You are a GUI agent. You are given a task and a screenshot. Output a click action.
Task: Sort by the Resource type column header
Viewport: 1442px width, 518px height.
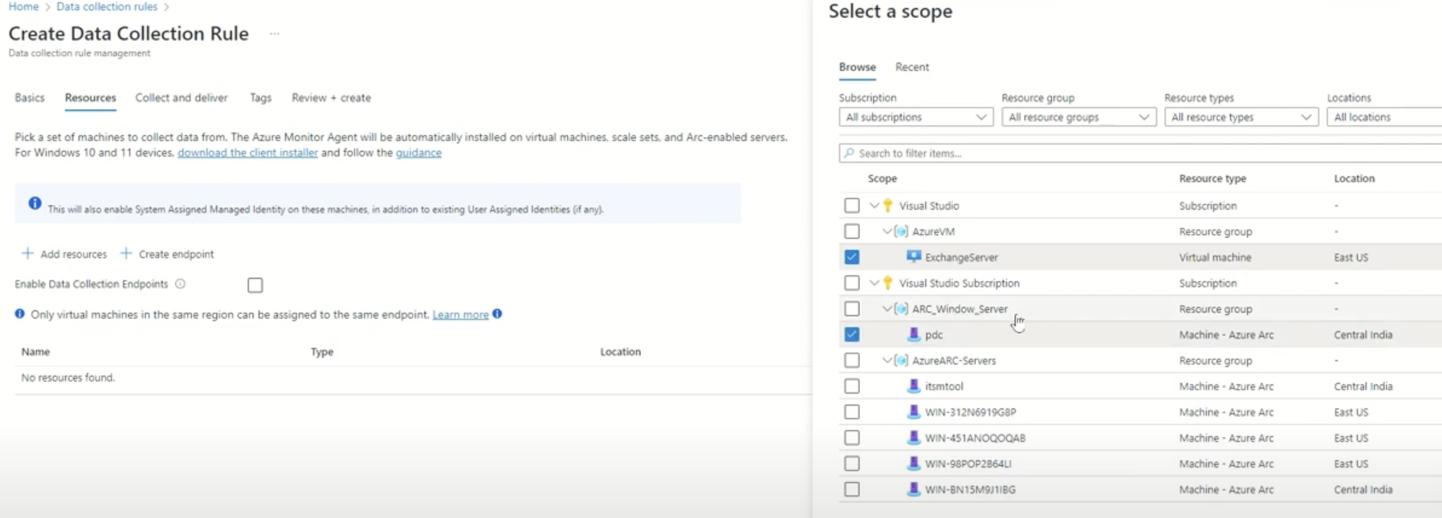[1212, 178]
